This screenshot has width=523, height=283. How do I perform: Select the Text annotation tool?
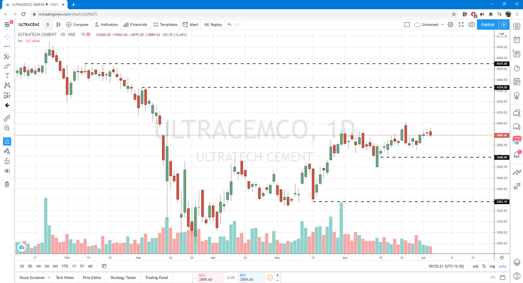[x=7, y=76]
